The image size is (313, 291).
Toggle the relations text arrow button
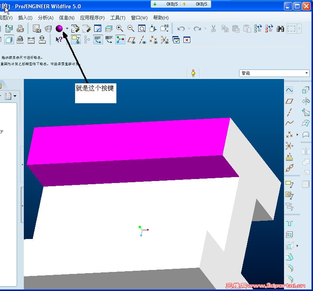pos(98,40)
